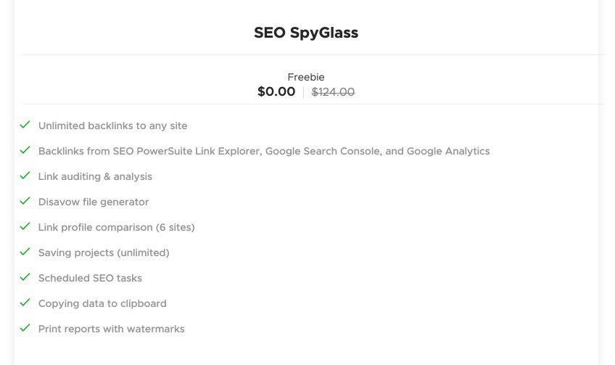Click the crossed-out $124.00 price
The image size is (615, 365).
pos(333,92)
